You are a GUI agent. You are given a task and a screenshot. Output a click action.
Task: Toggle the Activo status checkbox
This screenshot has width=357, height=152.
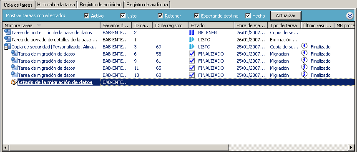pyautogui.click(x=86, y=16)
